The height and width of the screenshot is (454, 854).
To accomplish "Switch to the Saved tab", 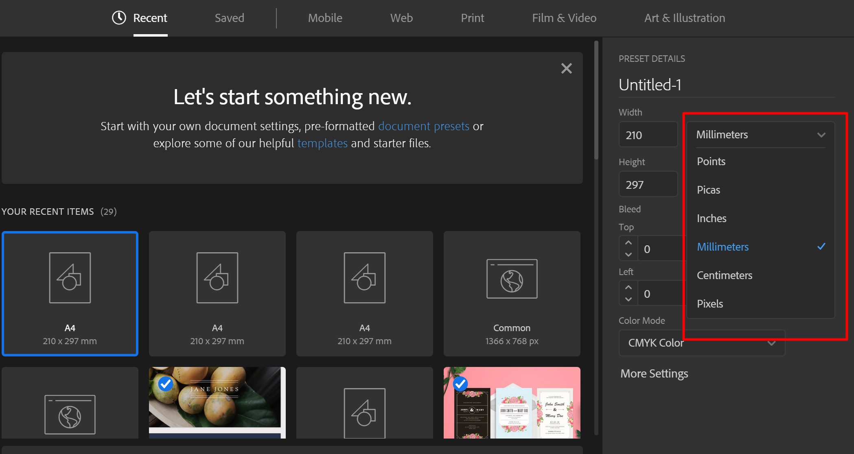I will tap(230, 18).
